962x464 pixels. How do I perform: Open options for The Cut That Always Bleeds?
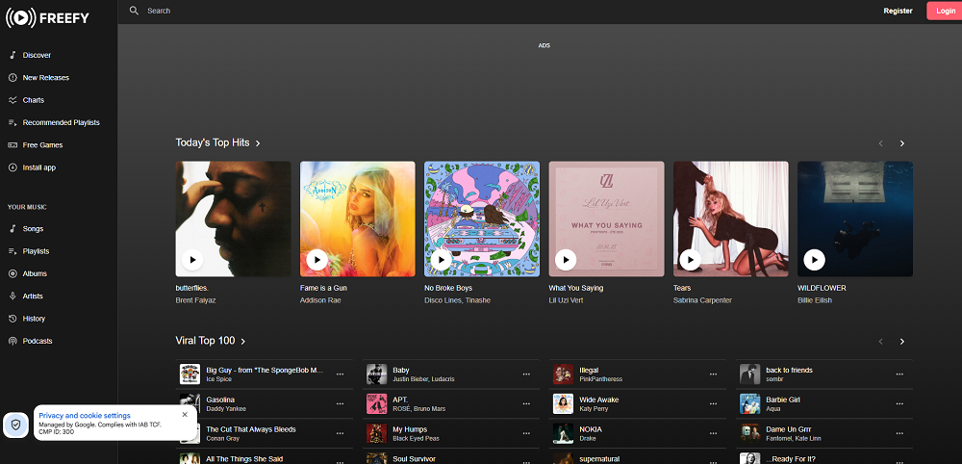click(340, 433)
